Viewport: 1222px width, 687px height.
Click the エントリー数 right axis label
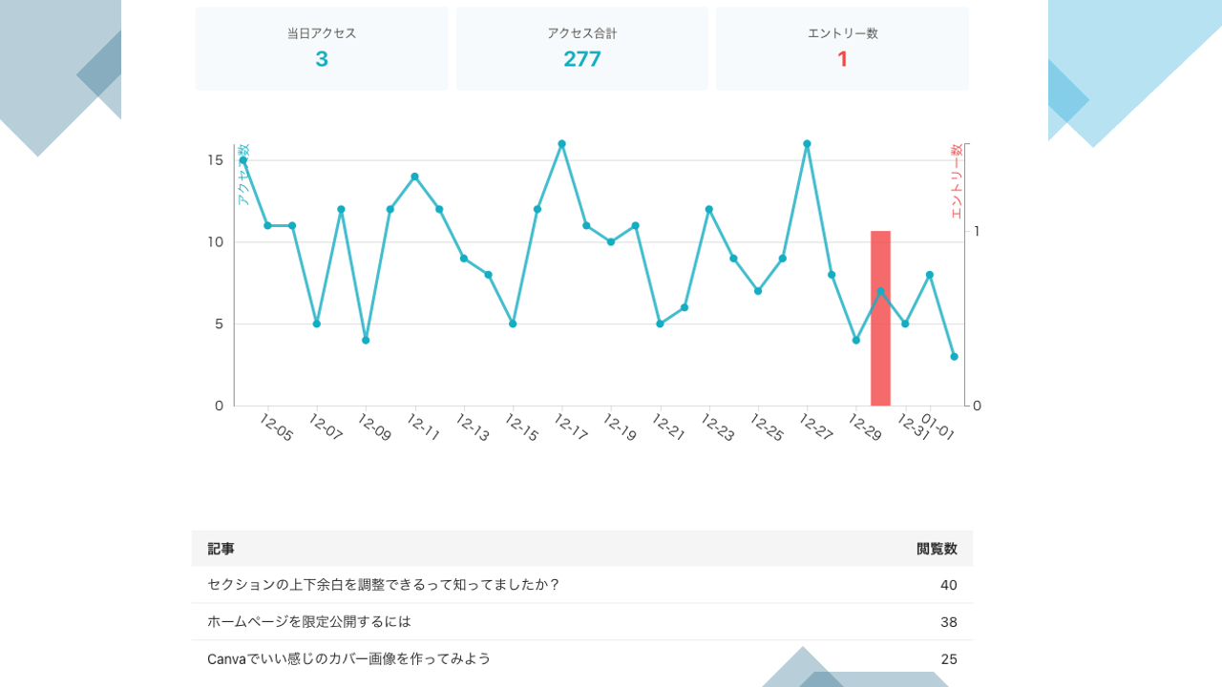tap(957, 181)
